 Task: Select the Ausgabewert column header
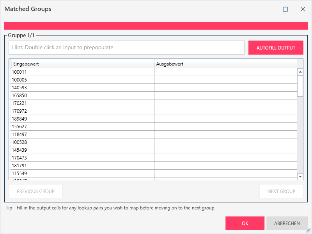pyautogui.click(x=225, y=64)
